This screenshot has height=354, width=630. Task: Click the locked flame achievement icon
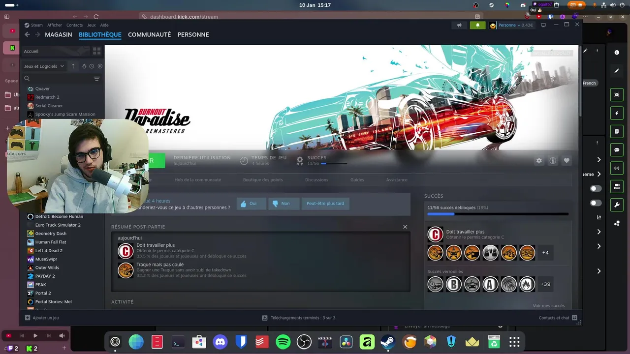(527, 284)
